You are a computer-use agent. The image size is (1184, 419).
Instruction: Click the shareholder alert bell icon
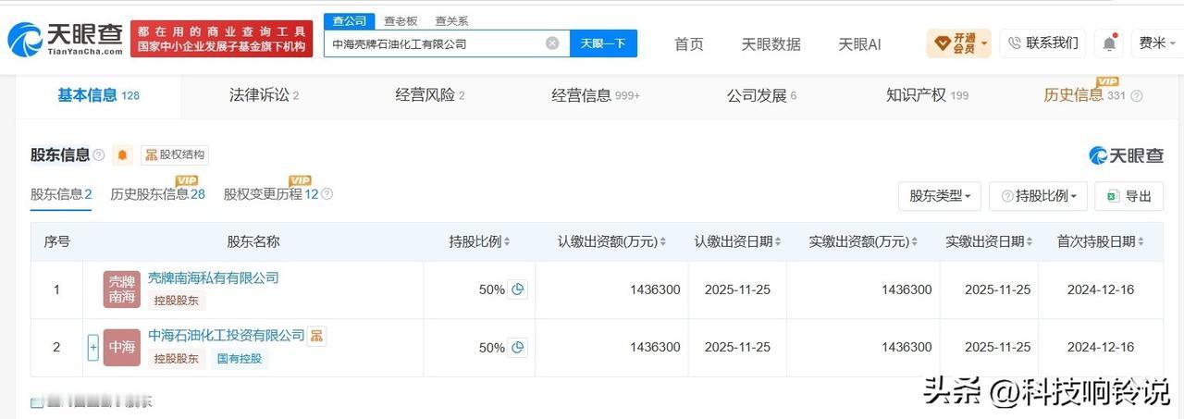122,154
